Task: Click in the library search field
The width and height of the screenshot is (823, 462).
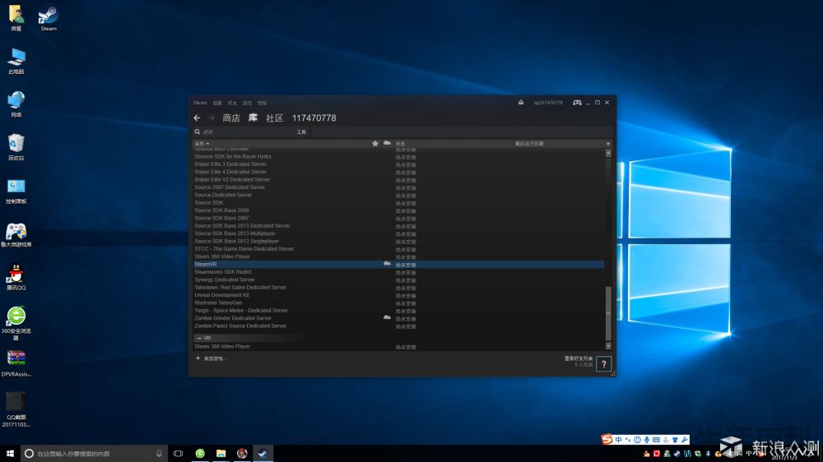Action: tap(248, 132)
